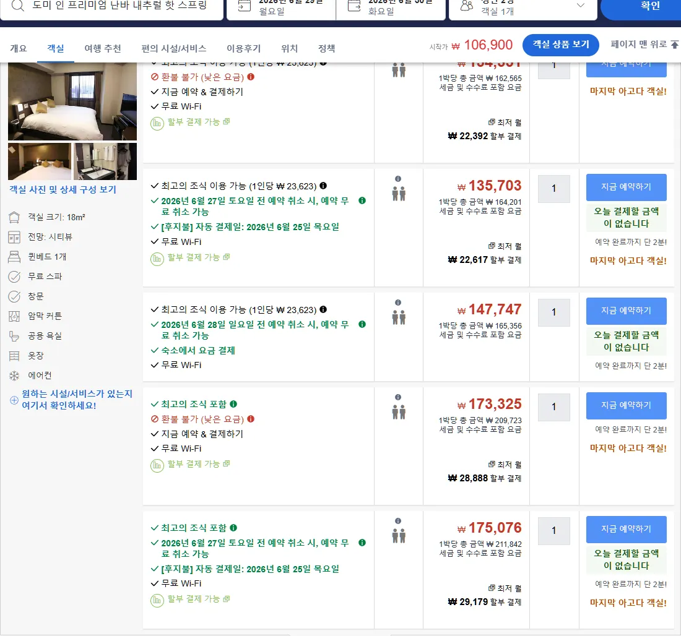Click the guests people icon
Screen dimensions: 681x636
pos(466,5)
